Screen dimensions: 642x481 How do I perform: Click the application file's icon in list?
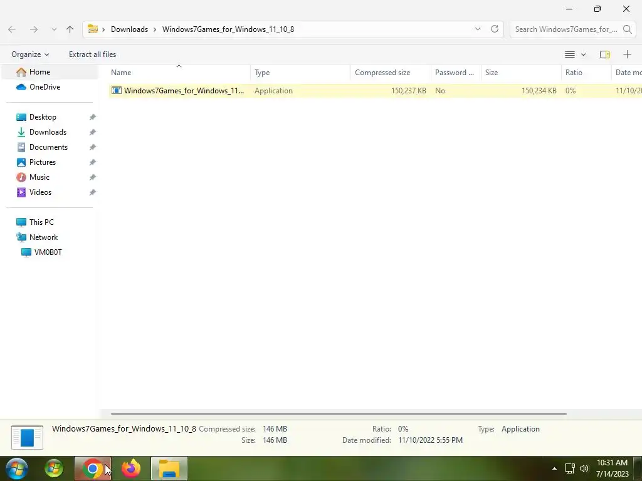point(116,91)
